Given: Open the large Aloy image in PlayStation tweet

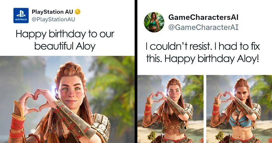Looking at the screenshot, I should click(67, 99).
